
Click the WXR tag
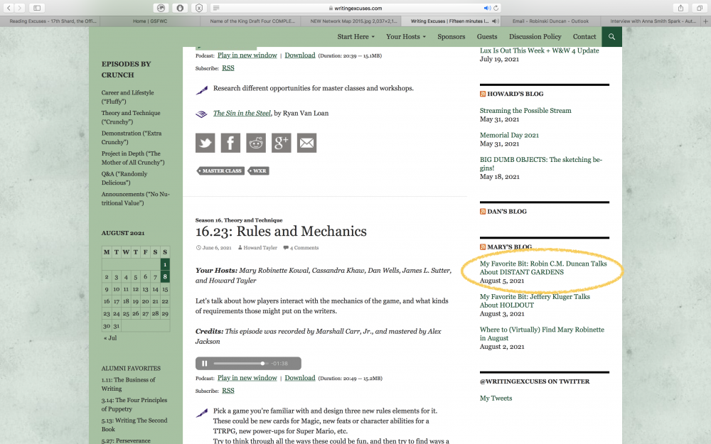coord(259,170)
